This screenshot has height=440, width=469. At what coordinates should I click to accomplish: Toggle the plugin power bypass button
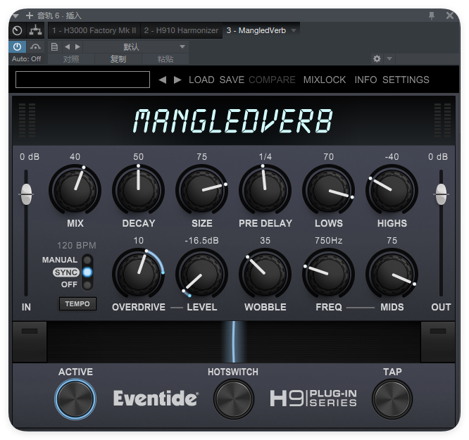click(x=18, y=46)
